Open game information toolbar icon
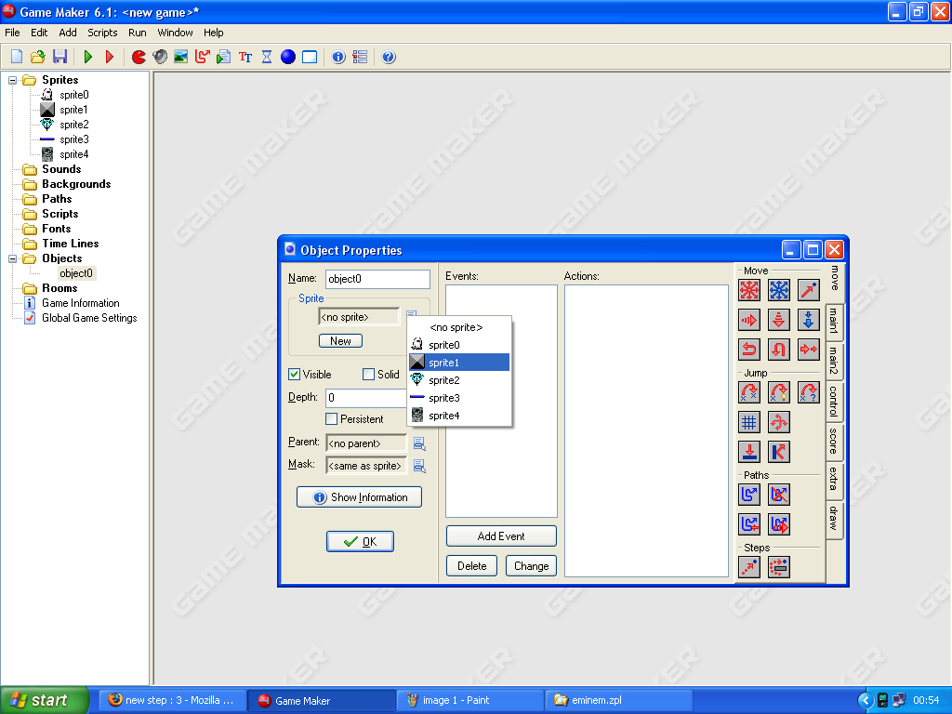Image resolution: width=952 pixels, height=714 pixels. tap(338, 57)
